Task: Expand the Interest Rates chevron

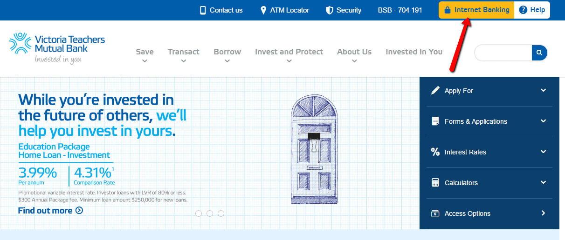Action: (543, 152)
